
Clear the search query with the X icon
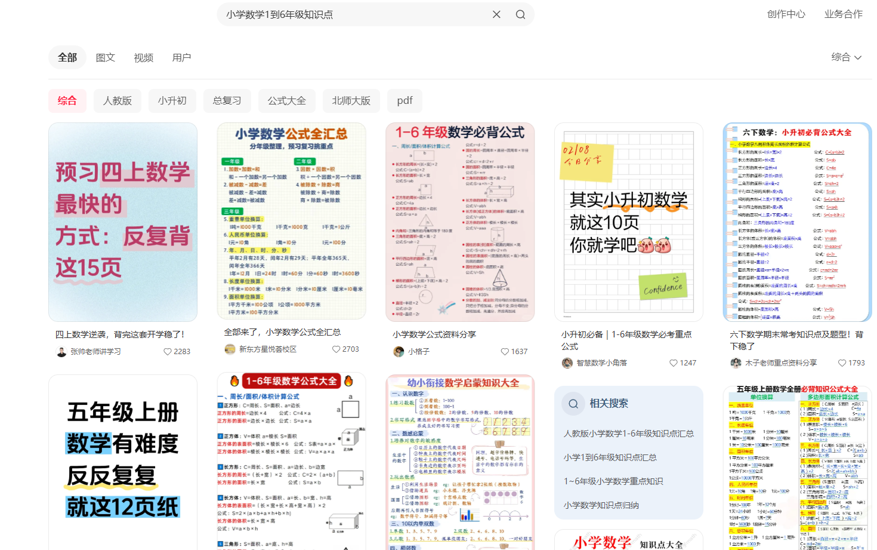[x=496, y=14]
